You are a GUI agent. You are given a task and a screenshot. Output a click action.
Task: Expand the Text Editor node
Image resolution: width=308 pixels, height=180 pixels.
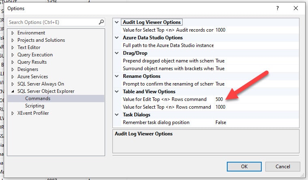click(x=13, y=47)
